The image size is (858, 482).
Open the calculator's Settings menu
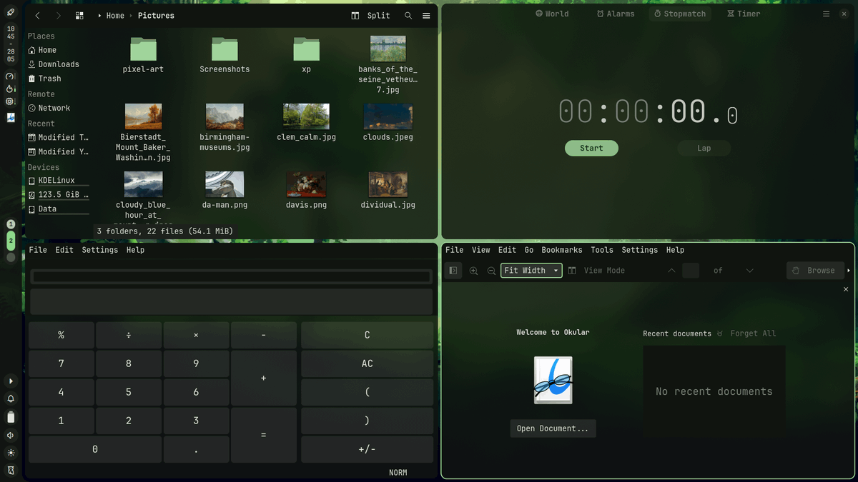point(100,250)
